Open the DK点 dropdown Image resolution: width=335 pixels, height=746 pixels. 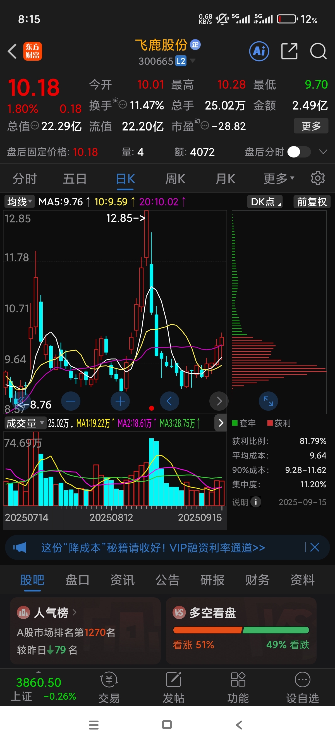[265, 201]
